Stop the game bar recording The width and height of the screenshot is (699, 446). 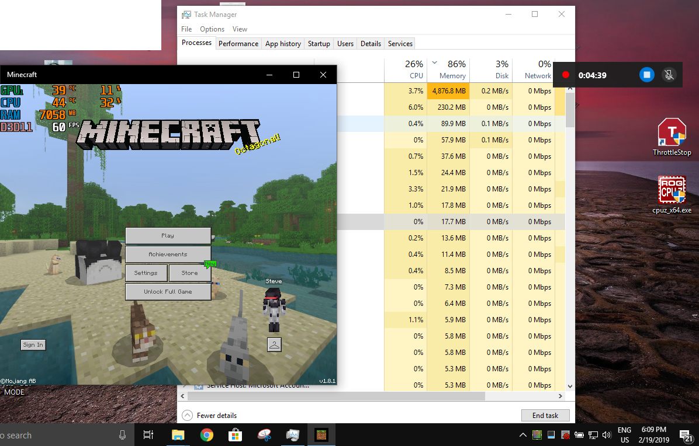(x=647, y=75)
